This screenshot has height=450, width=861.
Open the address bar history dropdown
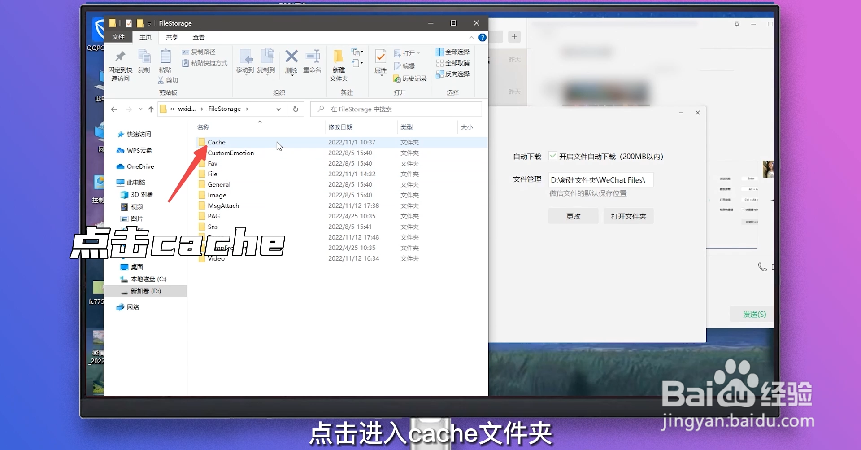tap(278, 109)
